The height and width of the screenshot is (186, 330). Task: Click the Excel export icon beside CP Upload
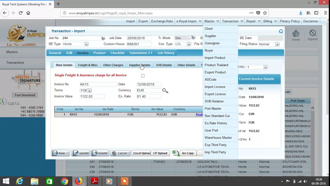click(176, 153)
